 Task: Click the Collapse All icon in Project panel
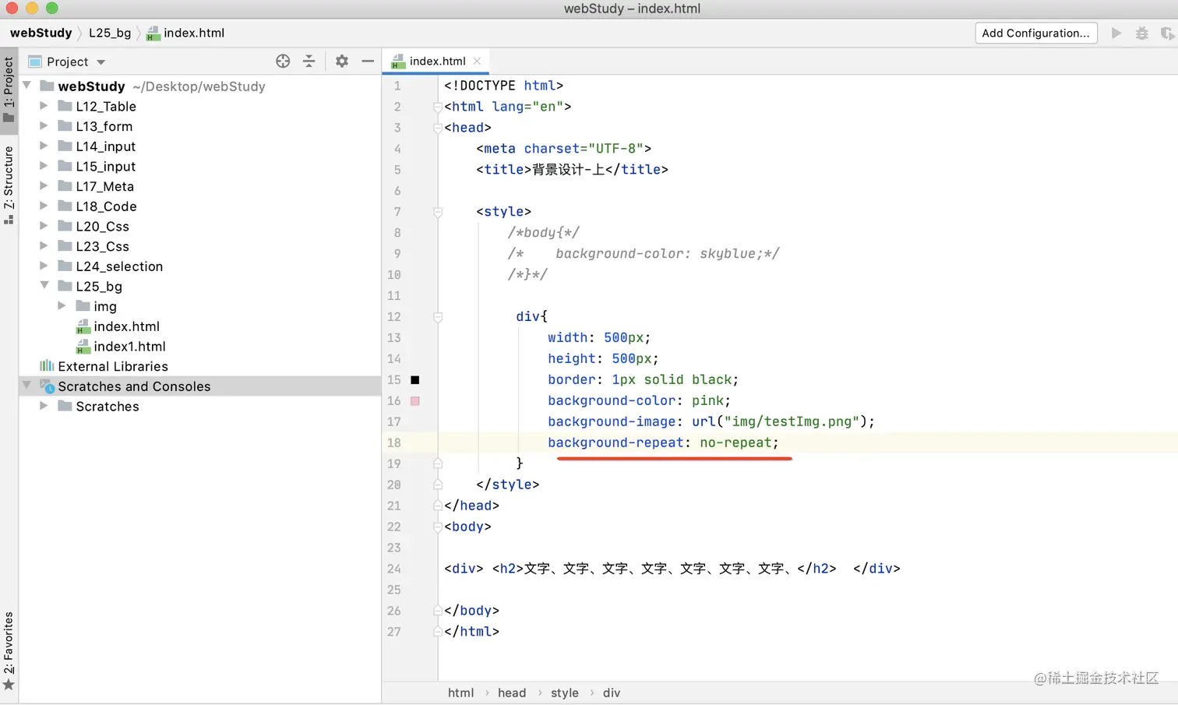click(309, 62)
